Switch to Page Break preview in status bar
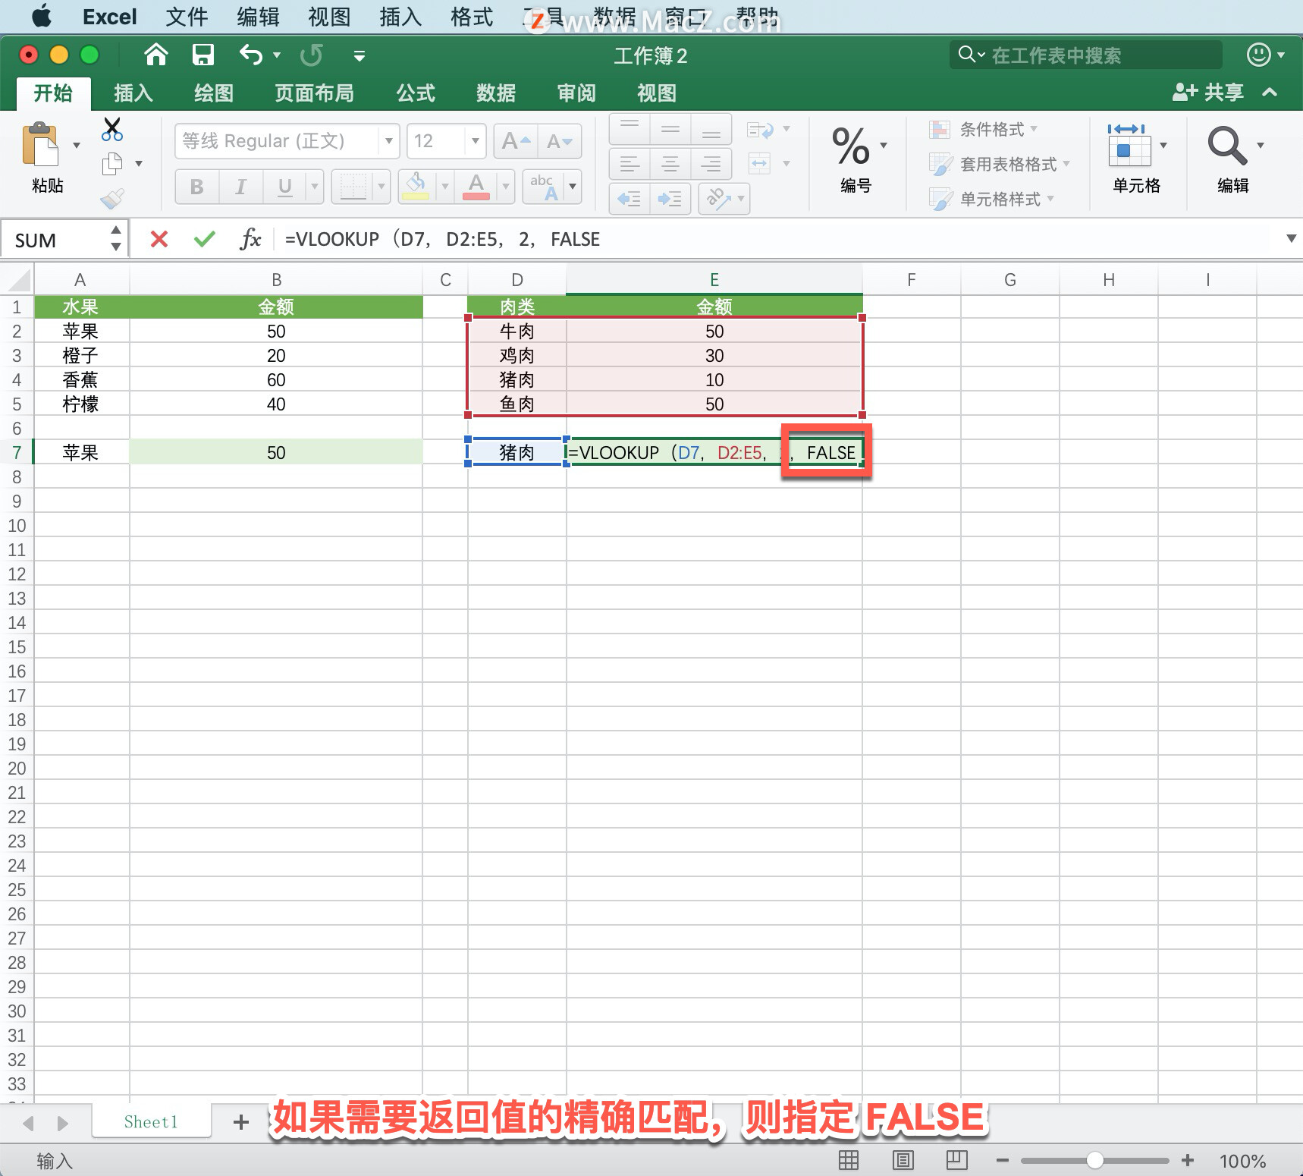The height and width of the screenshot is (1176, 1303). pyautogui.click(x=957, y=1160)
